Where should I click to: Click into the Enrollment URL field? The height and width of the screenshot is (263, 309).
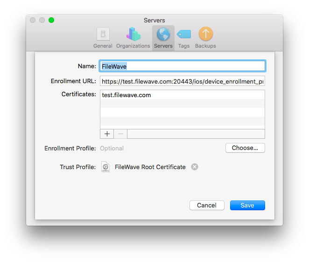tap(183, 81)
